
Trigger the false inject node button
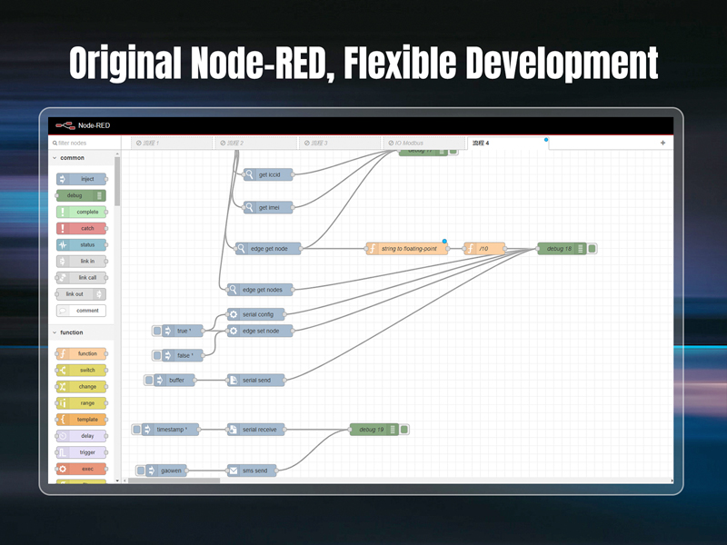click(x=157, y=355)
